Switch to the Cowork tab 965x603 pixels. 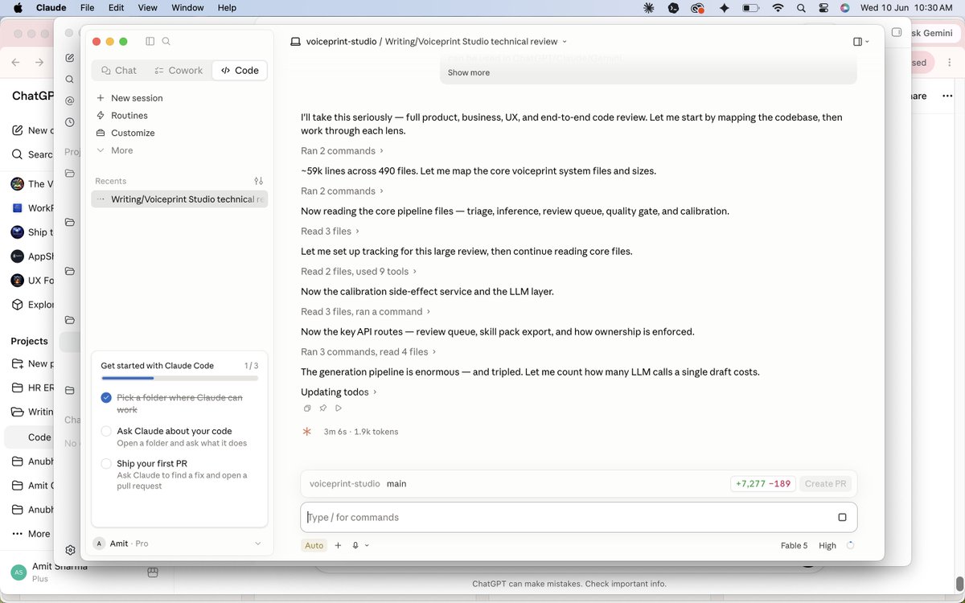179,71
